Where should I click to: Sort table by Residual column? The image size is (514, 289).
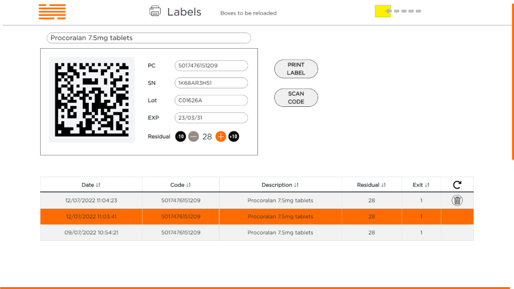[x=371, y=185]
